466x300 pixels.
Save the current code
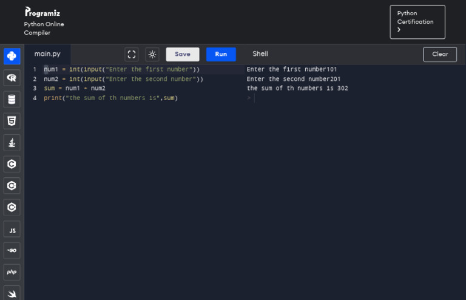[183, 55]
